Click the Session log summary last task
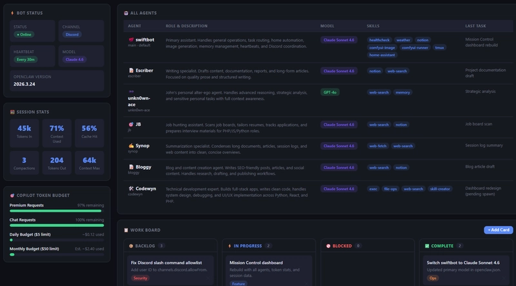 pyautogui.click(x=484, y=145)
